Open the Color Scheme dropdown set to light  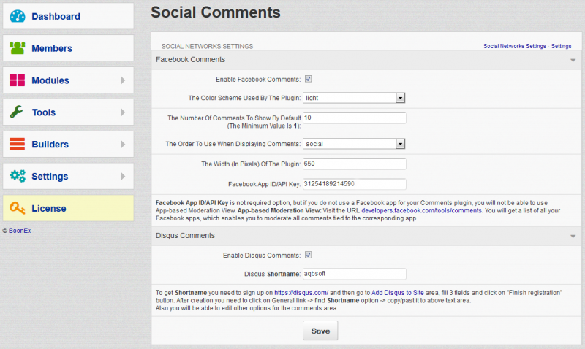[354, 98]
